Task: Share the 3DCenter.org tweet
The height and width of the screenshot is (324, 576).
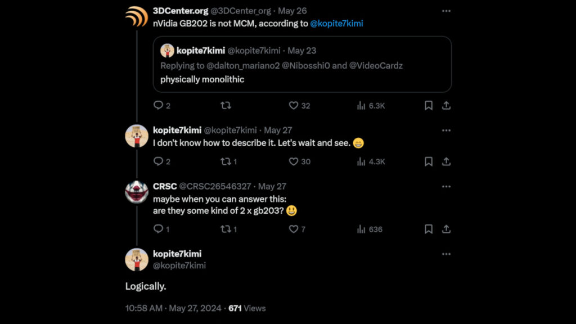Action: pyautogui.click(x=446, y=105)
